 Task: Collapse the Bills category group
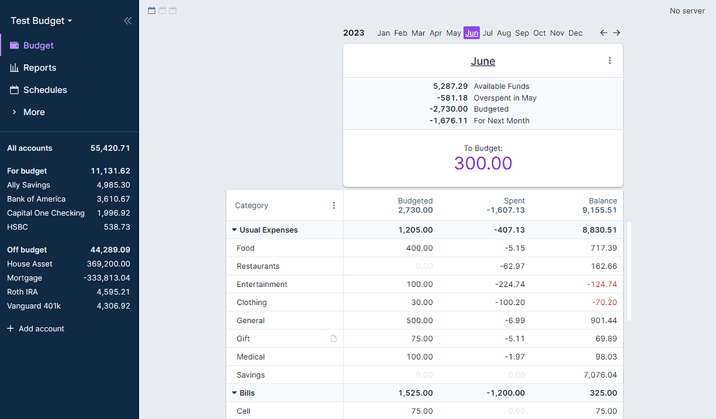click(234, 392)
